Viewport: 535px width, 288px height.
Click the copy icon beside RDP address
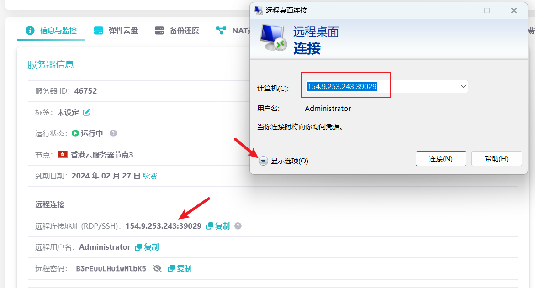tap(208, 225)
